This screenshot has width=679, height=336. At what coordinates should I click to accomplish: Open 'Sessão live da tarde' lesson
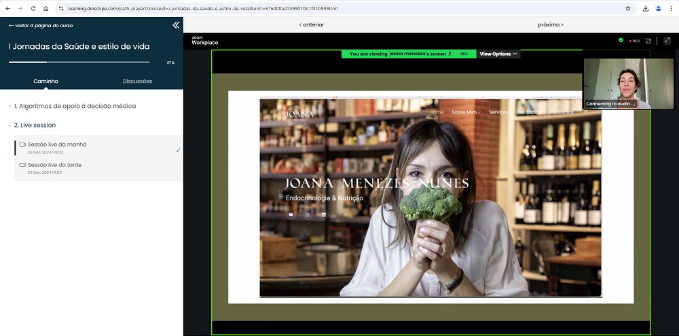point(54,165)
